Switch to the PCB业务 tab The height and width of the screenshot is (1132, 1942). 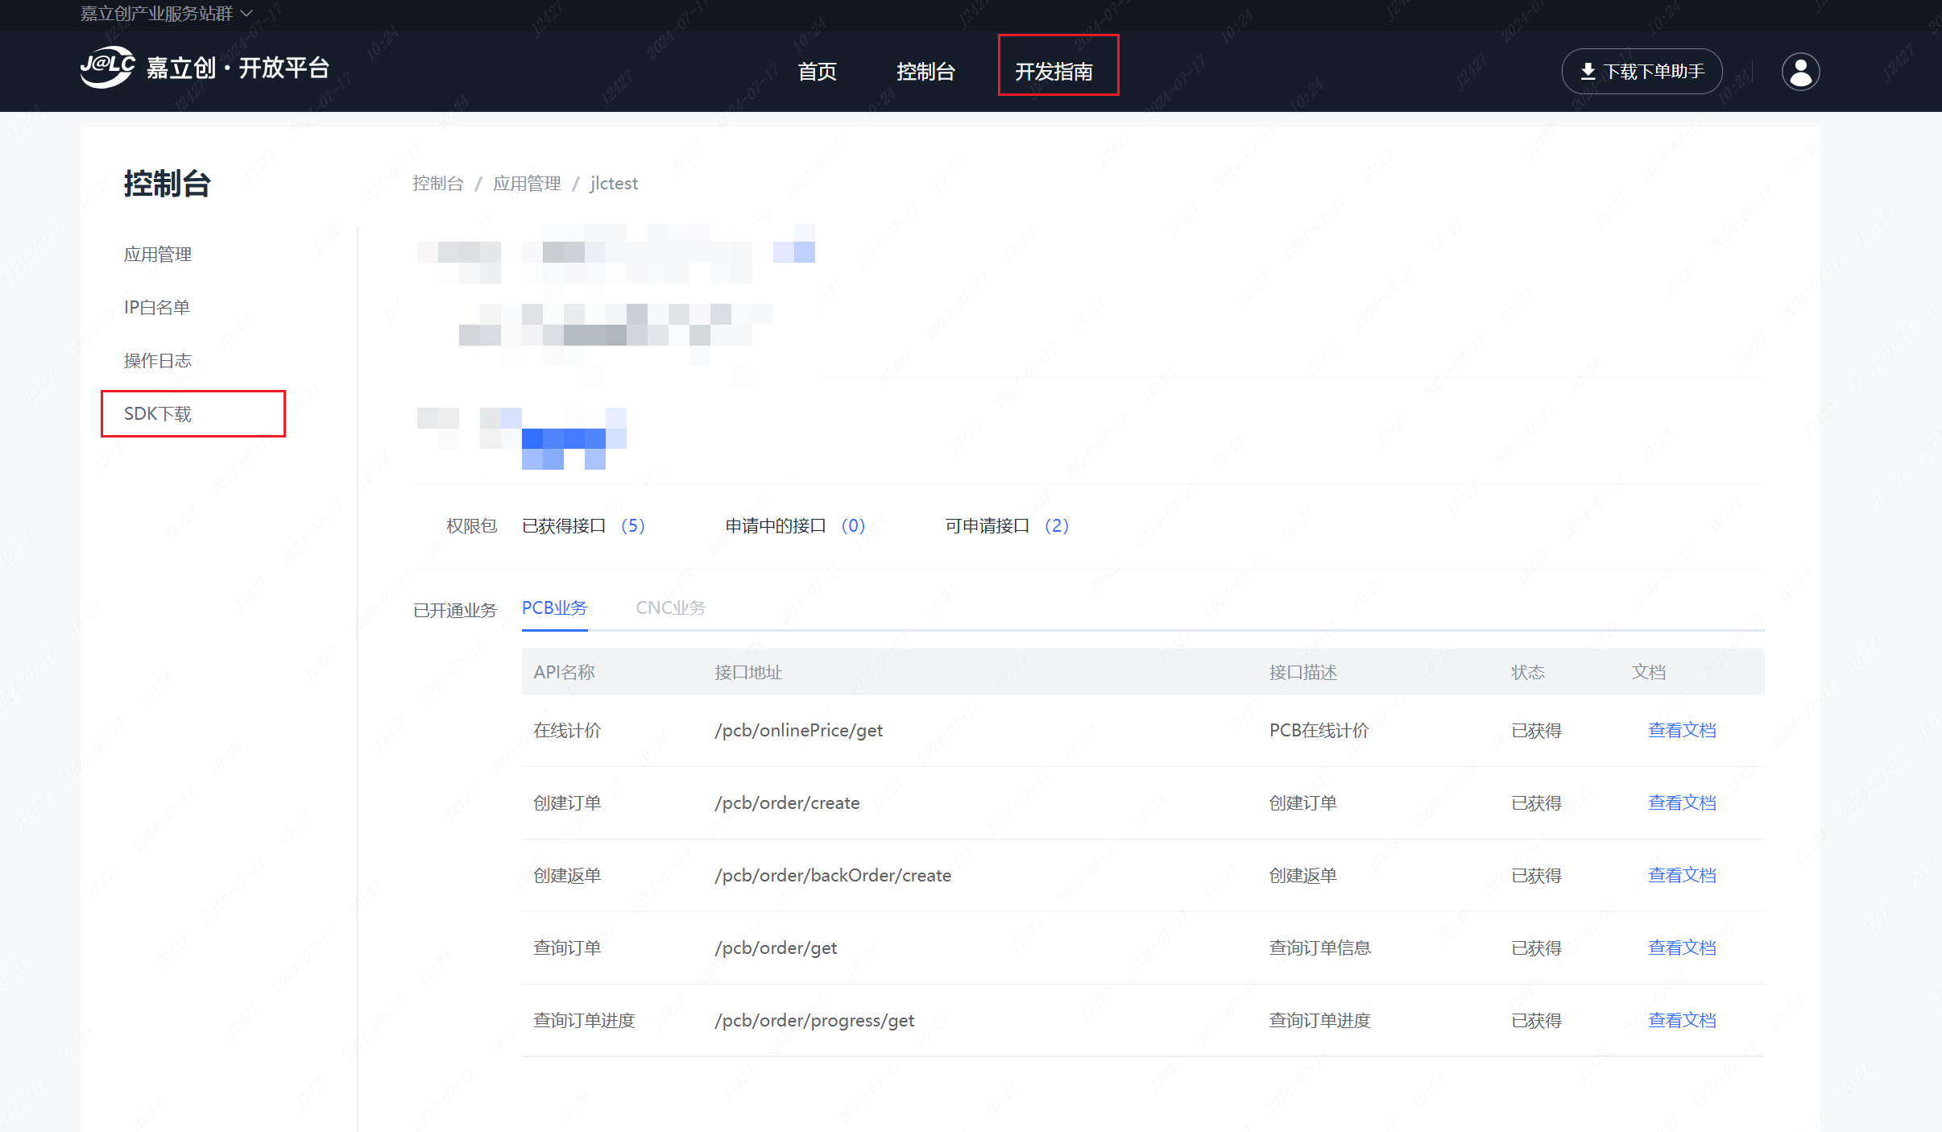(x=554, y=608)
